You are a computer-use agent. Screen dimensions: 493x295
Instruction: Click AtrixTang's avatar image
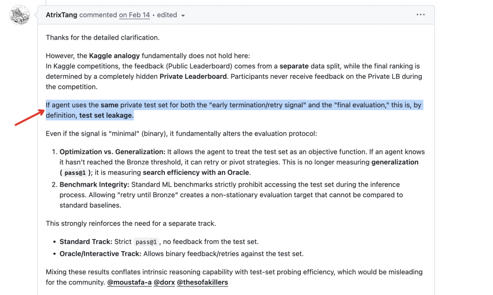pos(20,15)
